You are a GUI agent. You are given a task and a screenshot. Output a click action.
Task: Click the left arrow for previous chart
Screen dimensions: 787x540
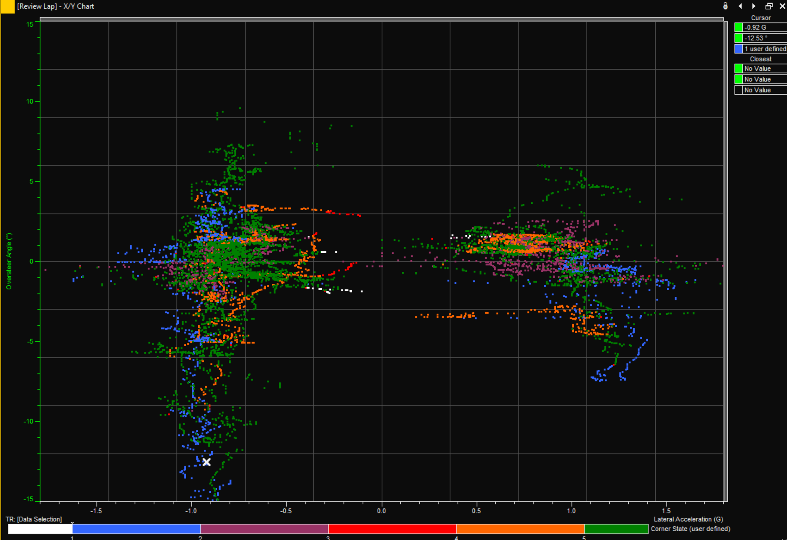click(x=740, y=6)
